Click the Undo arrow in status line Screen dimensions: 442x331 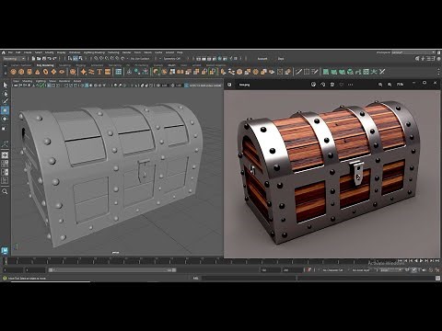(x=50, y=58)
